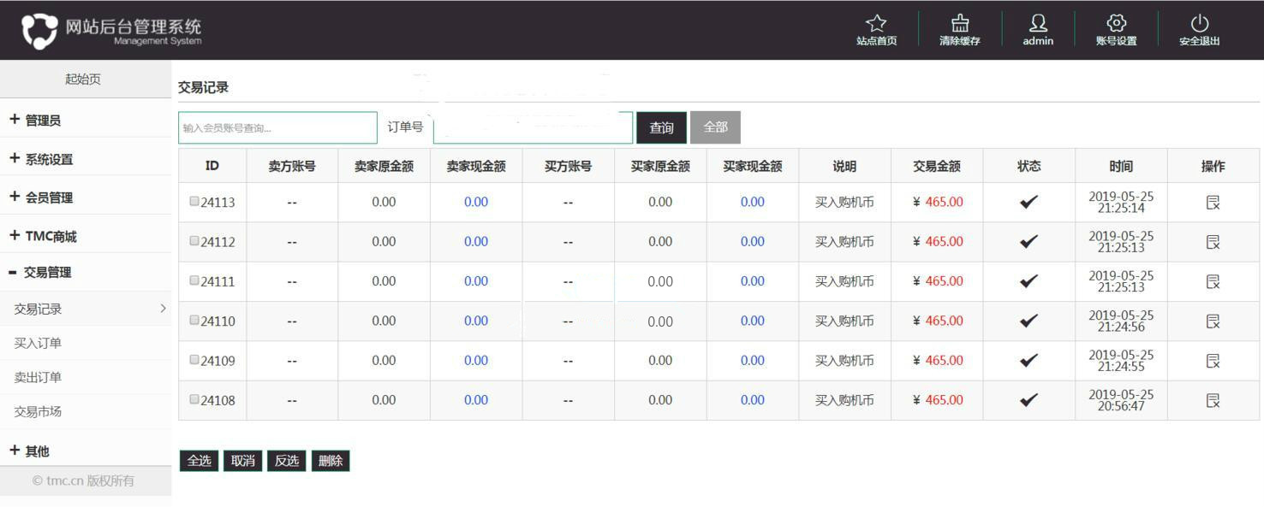
Task: Click the 删除 delete button
Action: (x=330, y=461)
